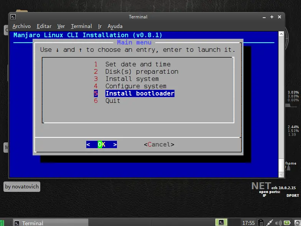Open the clipboard manager tray icon
The image size is (301, 226).
[261, 223]
